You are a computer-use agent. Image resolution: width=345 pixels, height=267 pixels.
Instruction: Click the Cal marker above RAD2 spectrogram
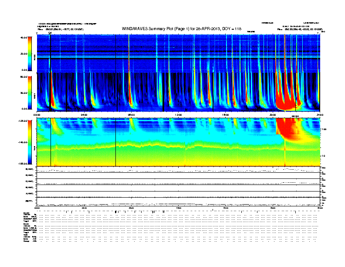pyautogui.click(x=50, y=33)
